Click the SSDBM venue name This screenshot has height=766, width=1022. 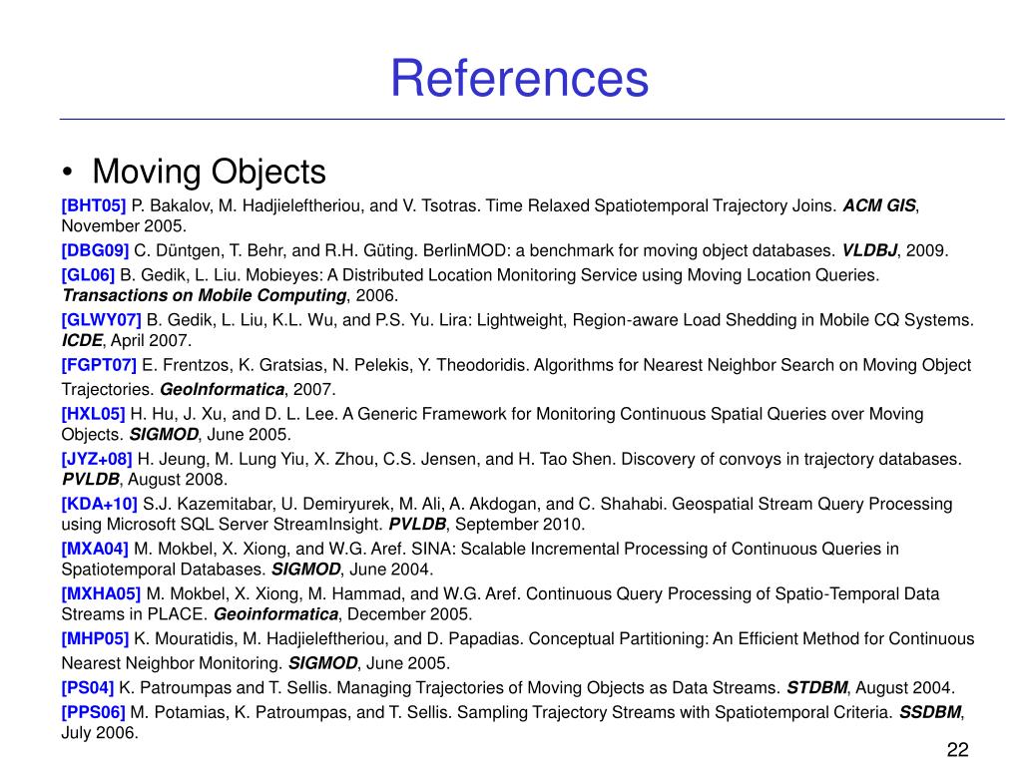click(930, 712)
